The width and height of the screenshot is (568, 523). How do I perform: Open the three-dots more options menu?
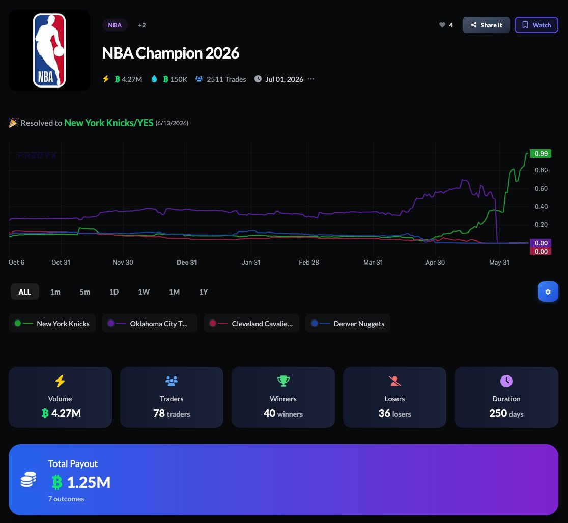click(x=311, y=79)
